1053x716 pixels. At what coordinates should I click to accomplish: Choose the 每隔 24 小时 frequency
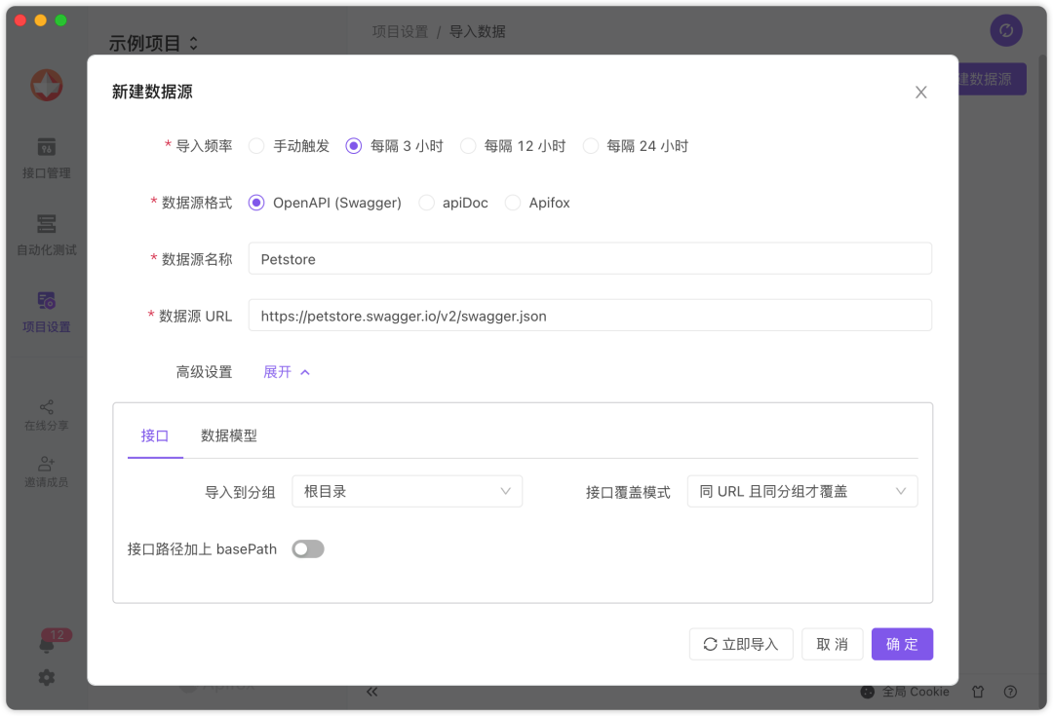point(590,145)
